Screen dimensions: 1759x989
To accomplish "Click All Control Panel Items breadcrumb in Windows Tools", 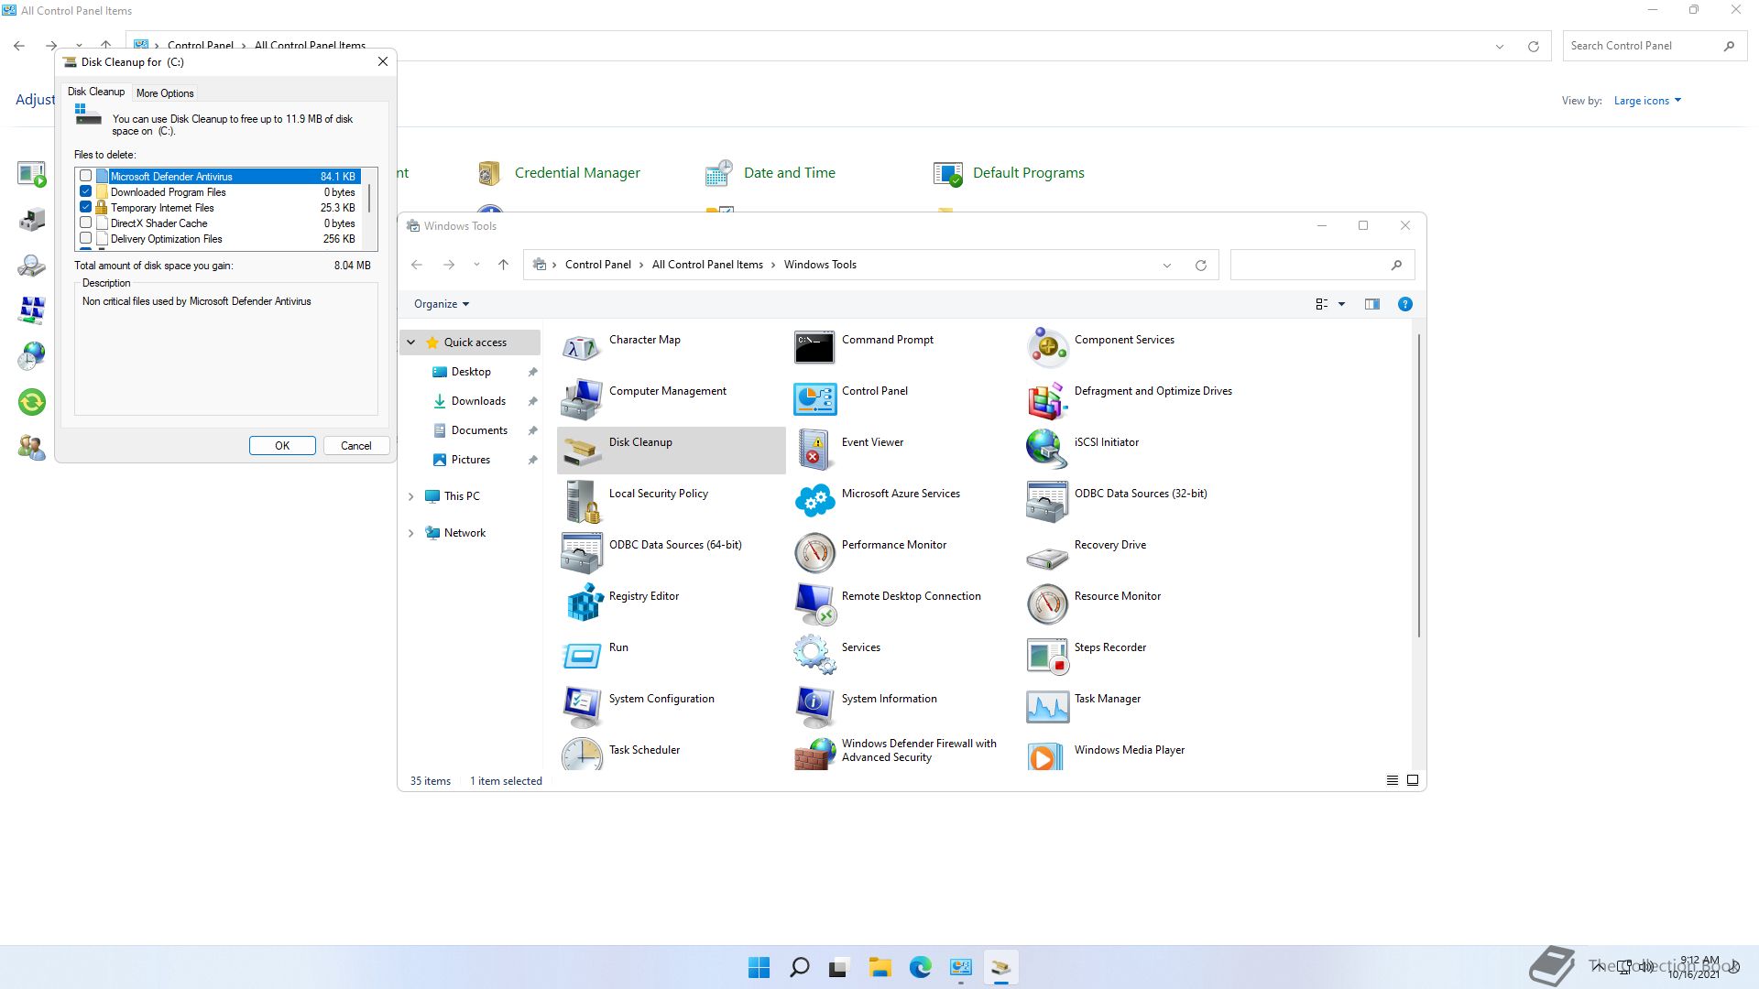I will pos(707,265).
